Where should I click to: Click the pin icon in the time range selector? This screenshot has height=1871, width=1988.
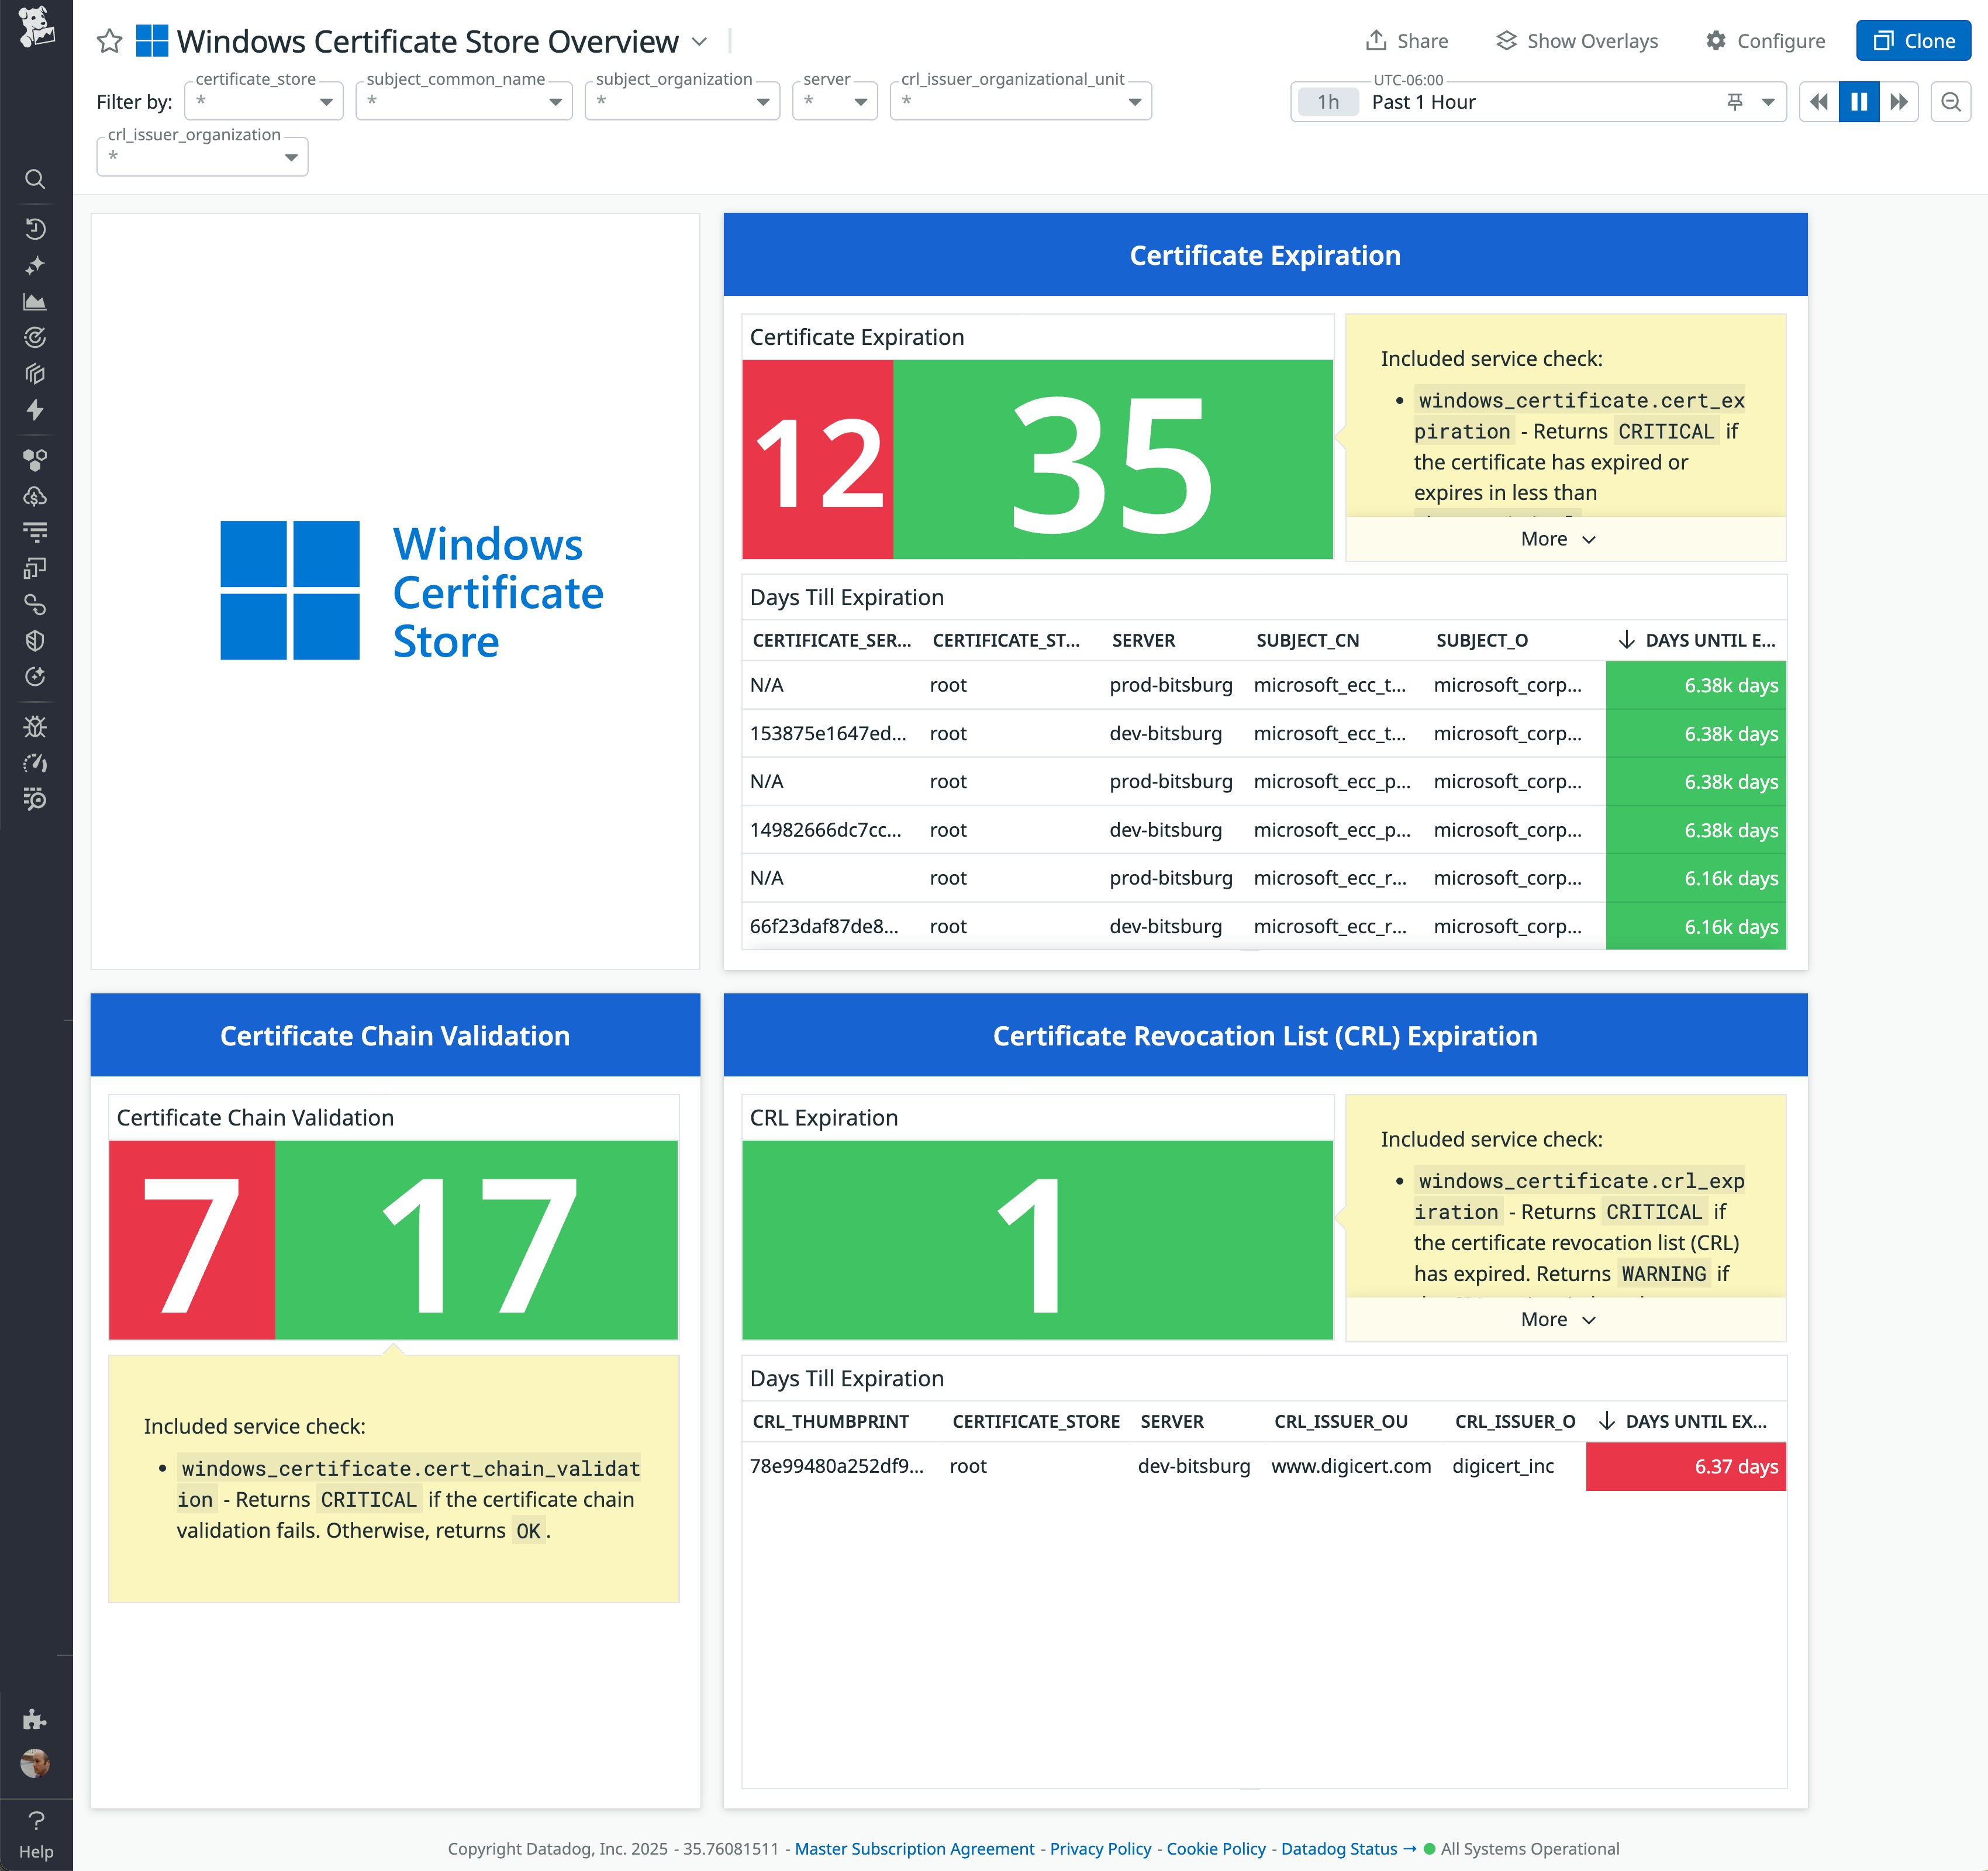1735,102
